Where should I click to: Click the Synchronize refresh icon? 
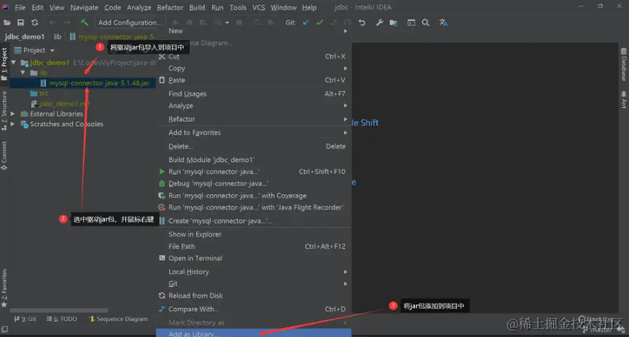tap(35, 23)
